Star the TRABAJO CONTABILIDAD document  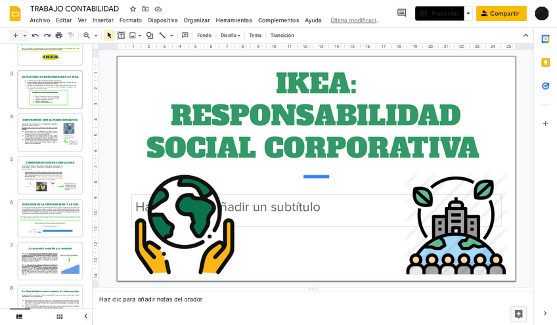click(x=133, y=9)
